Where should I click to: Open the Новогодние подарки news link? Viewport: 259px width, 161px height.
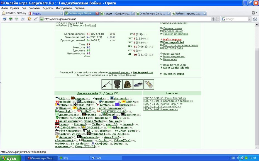[168, 101]
